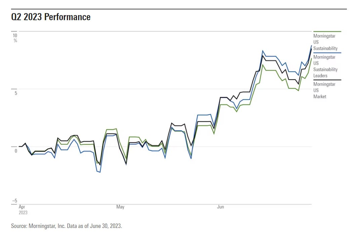359x236 pixels.
Task: Click the blue line's lowest dip in late April
Action: tap(100, 172)
